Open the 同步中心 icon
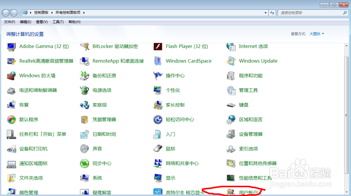This screenshot has width=351, height=196. pos(85,163)
